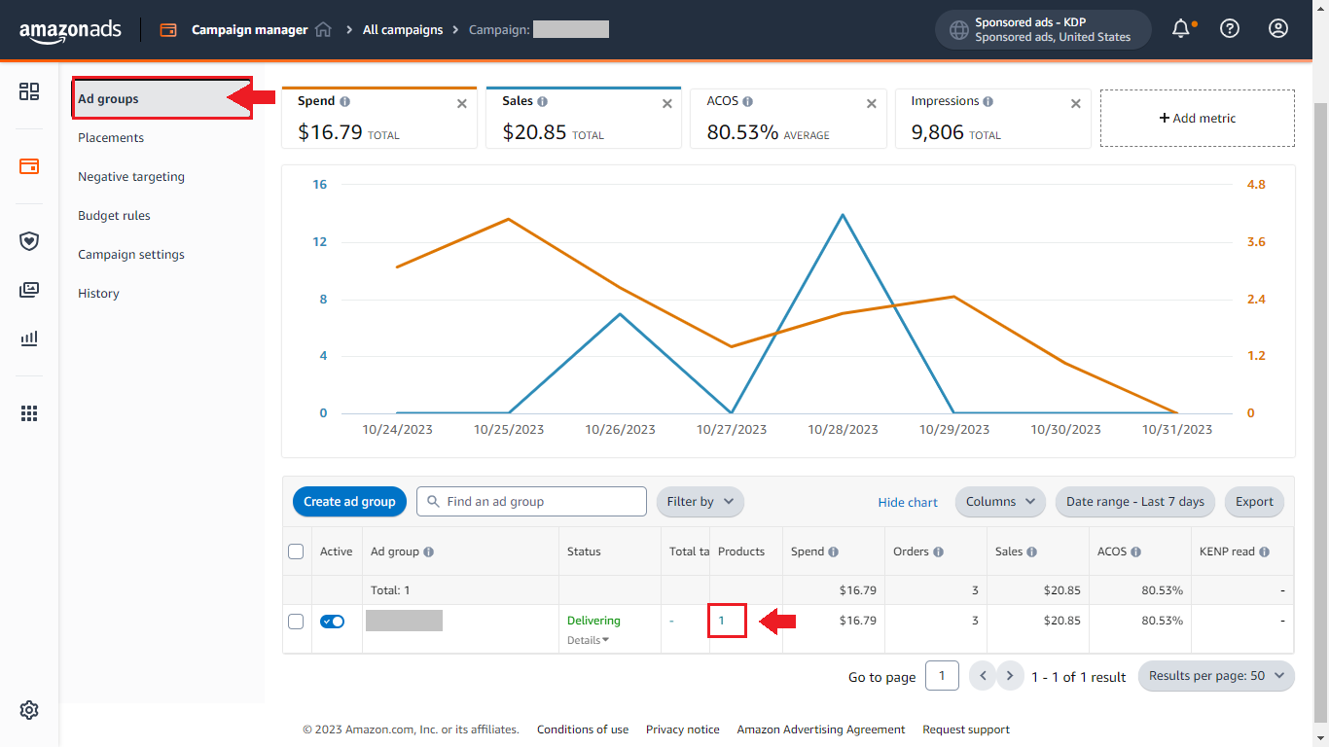Screen dimensions: 1329x747
Task: Disable the ad group's Active toggle
Action: point(332,621)
